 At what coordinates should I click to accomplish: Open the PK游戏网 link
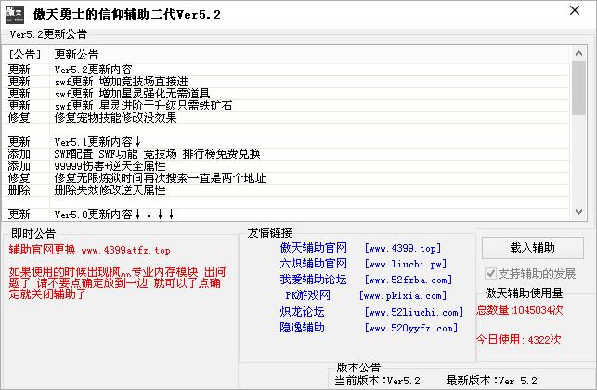[x=306, y=295]
